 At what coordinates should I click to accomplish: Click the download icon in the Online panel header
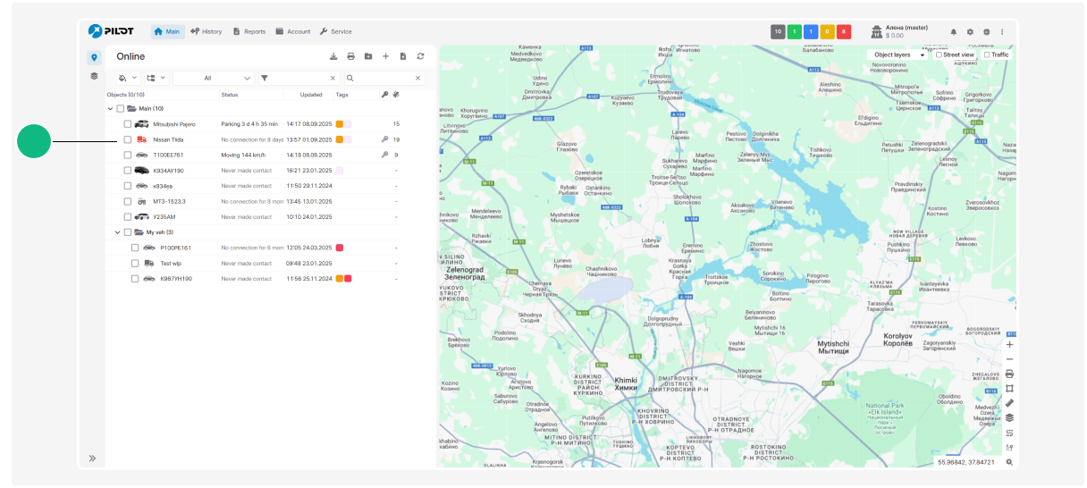[333, 56]
